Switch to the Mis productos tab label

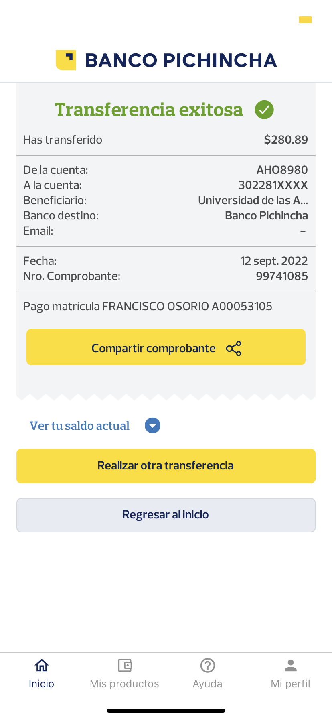tap(125, 684)
